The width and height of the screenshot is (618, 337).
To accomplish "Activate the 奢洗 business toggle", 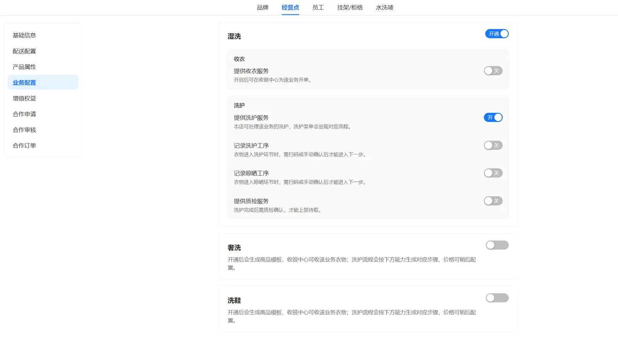I will (x=497, y=245).
